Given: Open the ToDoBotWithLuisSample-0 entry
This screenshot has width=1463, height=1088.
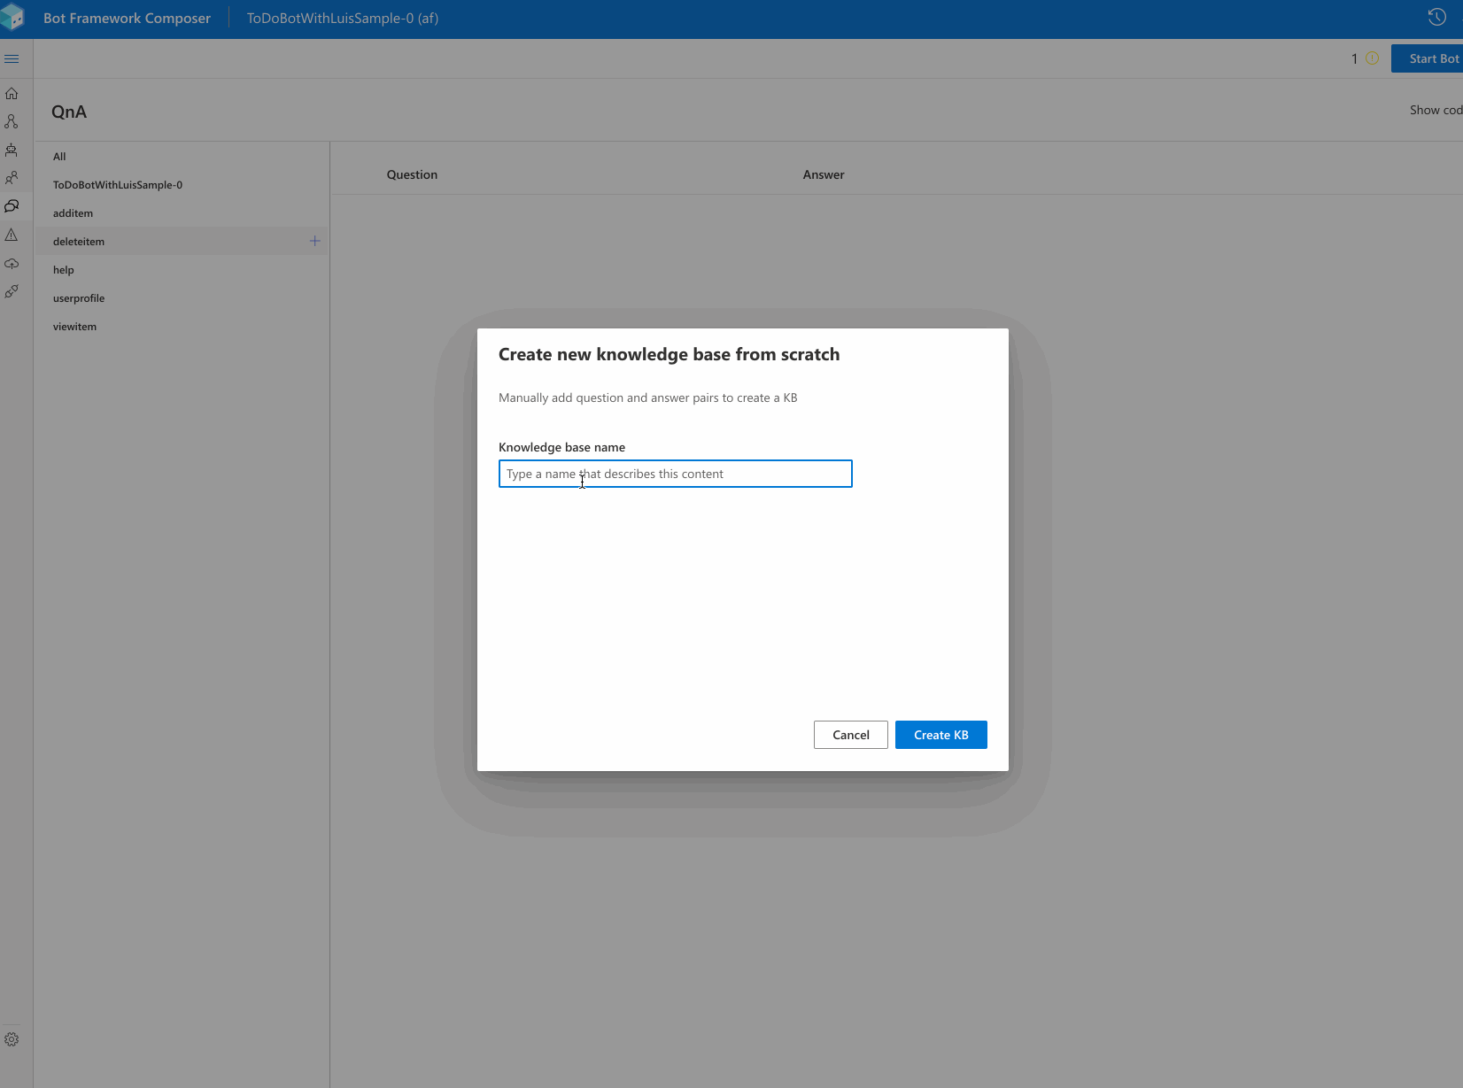Looking at the screenshot, I should 118,184.
